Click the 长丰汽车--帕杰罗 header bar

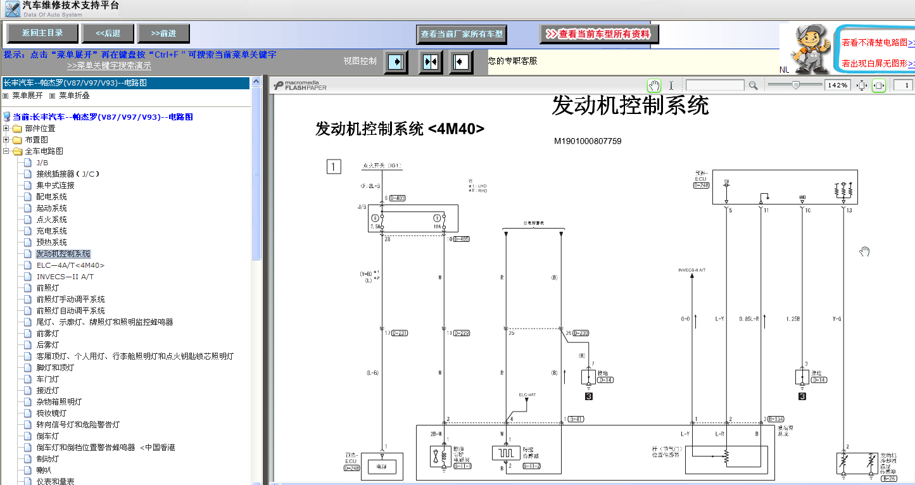tap(125, 83)
